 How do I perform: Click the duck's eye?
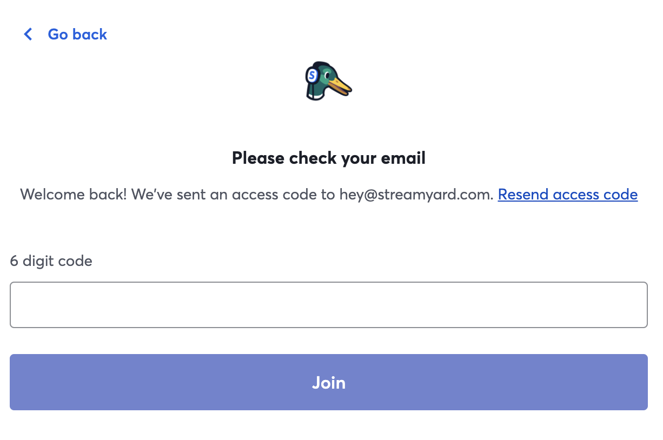[x=328, y=75]
